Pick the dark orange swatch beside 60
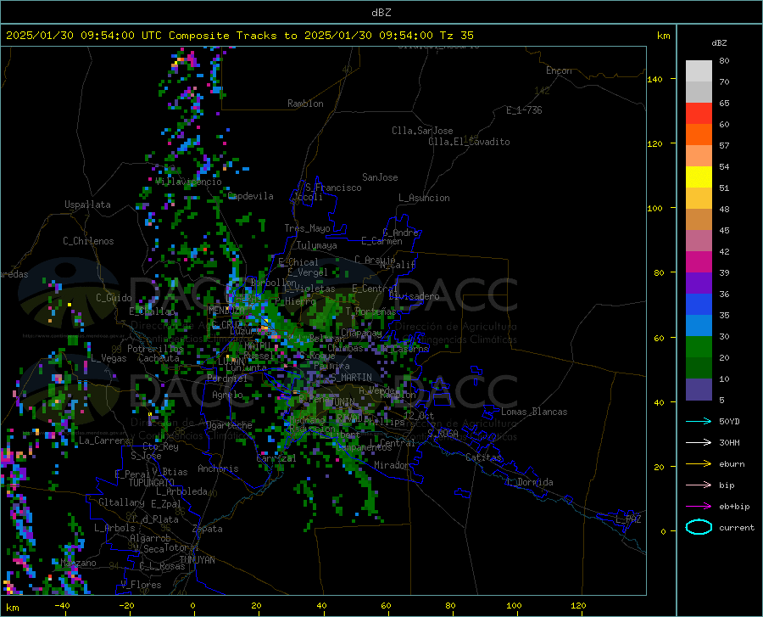763x617 pixels. tap(699, 134)
